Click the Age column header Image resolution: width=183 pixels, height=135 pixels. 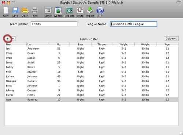click(167, 45)
